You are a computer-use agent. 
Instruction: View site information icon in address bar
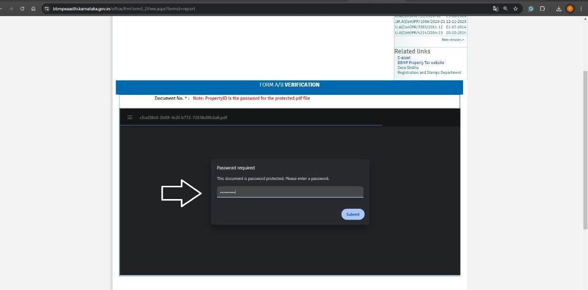click(47, 9)
